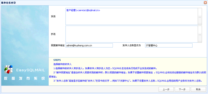Click the 发送 label
Image resolution: width=208 pixels, height=94 pixels.
tap(53, 16)
